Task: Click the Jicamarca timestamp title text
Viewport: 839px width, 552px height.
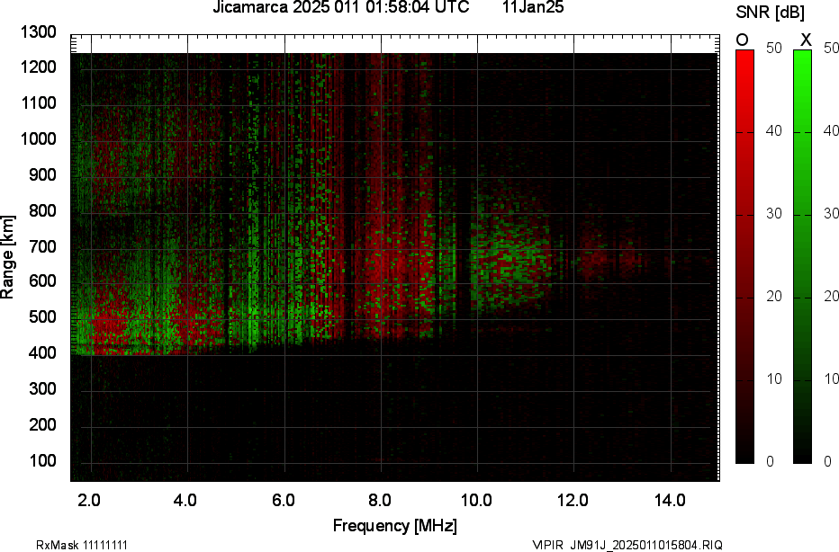Action: click(x=340, y=8)
